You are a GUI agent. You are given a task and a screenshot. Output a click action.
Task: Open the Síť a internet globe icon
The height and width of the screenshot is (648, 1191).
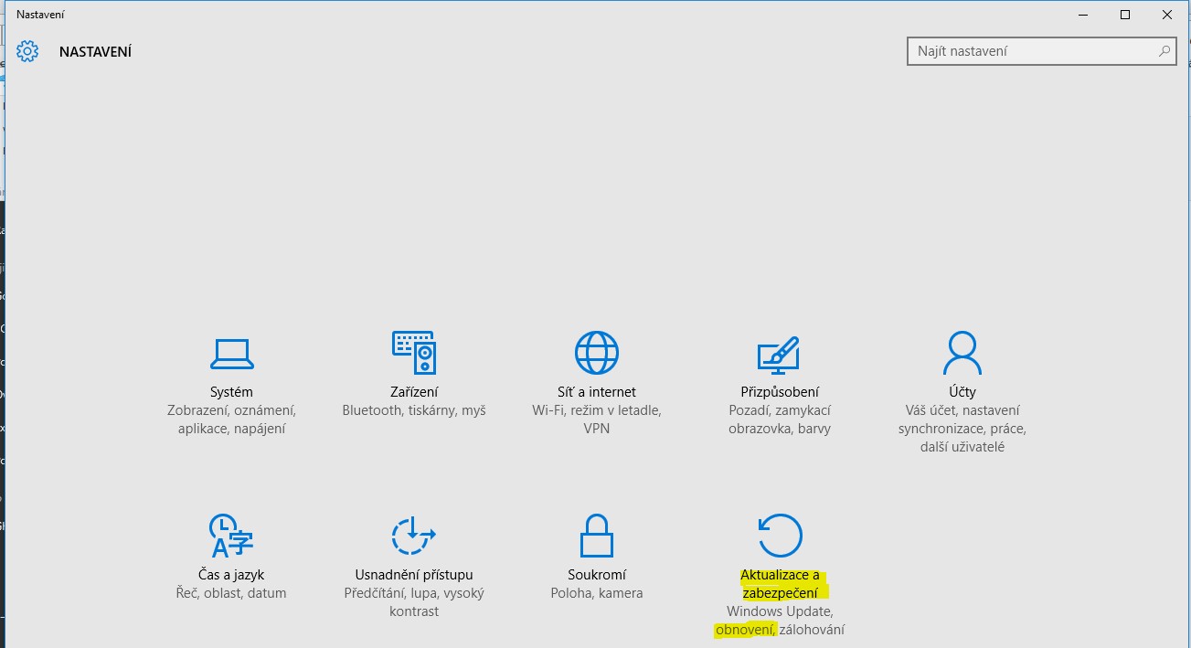pyautogui.click(x=597, y=352)
